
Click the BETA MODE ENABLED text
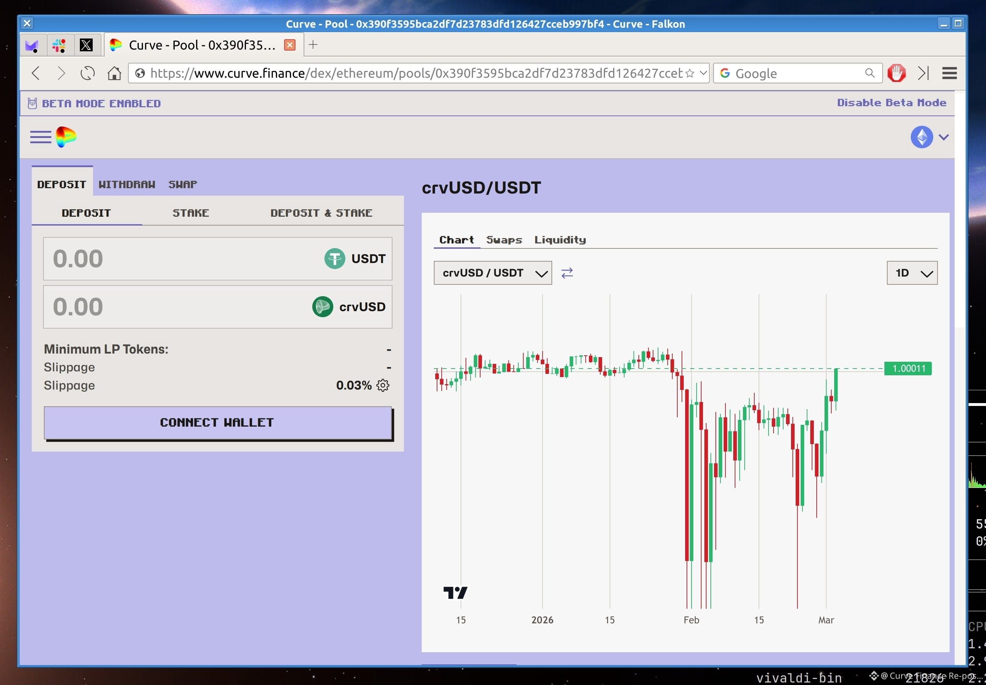pos(101,103)
